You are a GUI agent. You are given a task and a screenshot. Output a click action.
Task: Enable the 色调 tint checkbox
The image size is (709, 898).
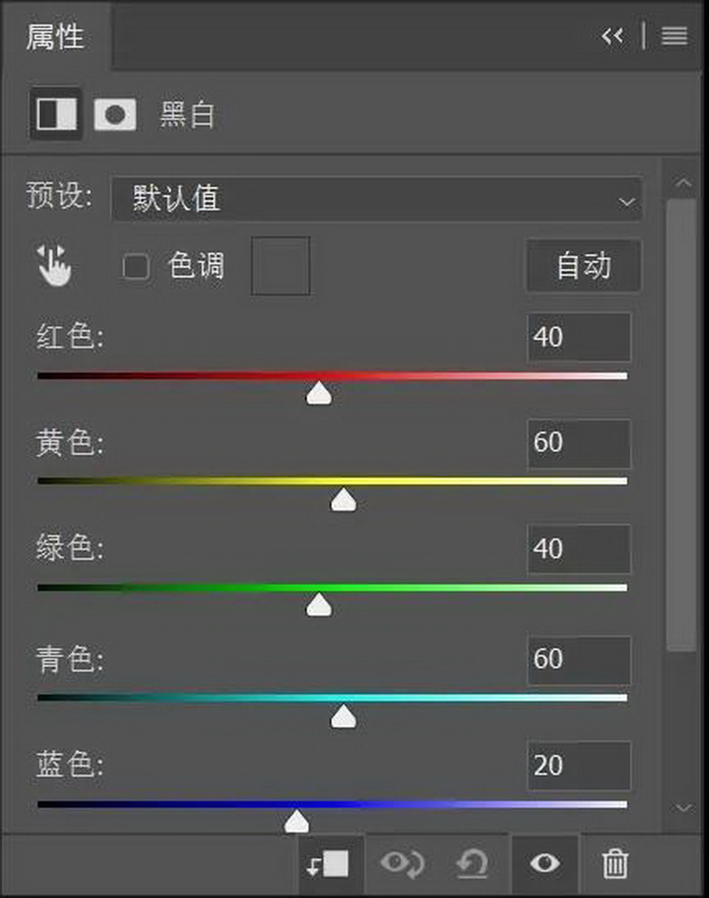tap(136, 267)
